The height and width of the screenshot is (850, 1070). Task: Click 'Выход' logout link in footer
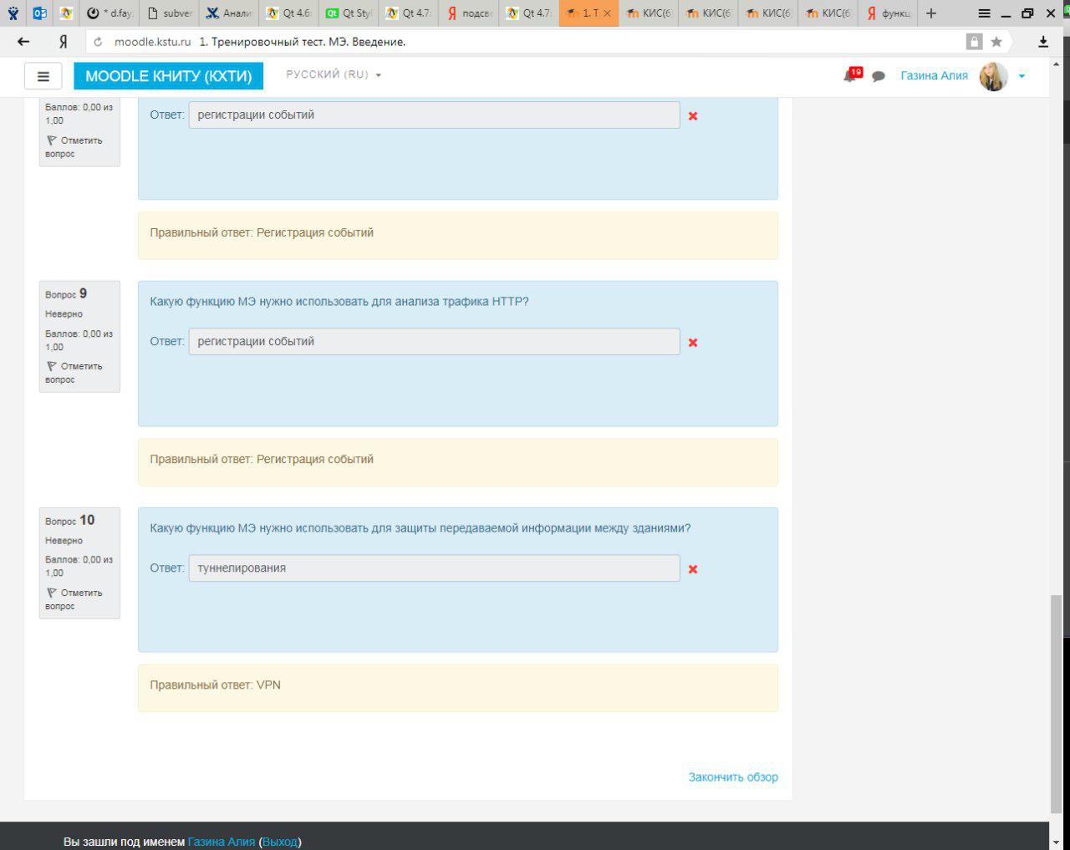click(x=280, y=841)
